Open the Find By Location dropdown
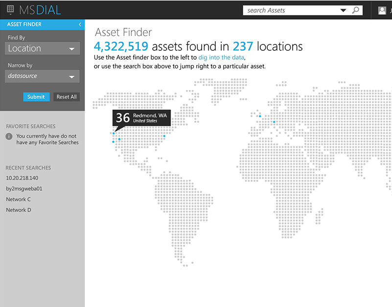Screen dimensions: 392x307 point(42,48)
